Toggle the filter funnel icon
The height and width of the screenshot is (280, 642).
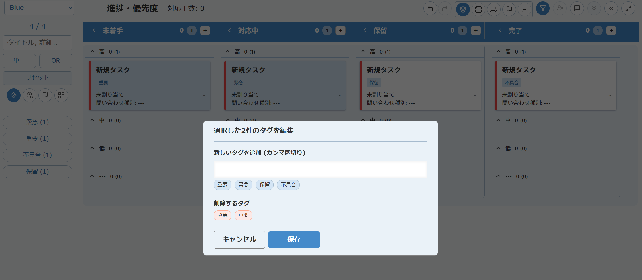pos(543,9)
